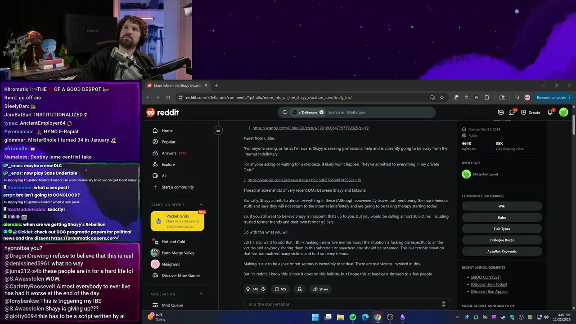Viewport: 576px width, 324px height.
Task: Remove the r/Deltarune search filter chip
Action: tap(321, 112)
